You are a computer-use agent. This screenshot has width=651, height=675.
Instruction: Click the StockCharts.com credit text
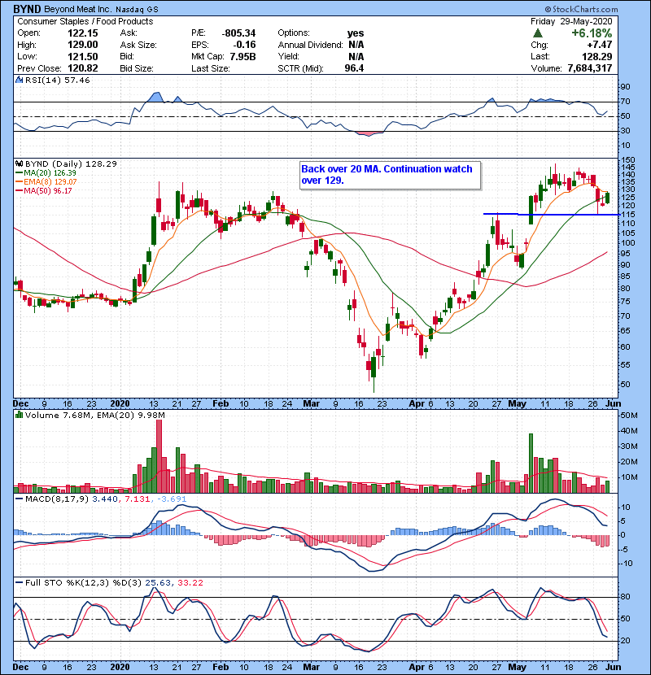tap(581, 9)
